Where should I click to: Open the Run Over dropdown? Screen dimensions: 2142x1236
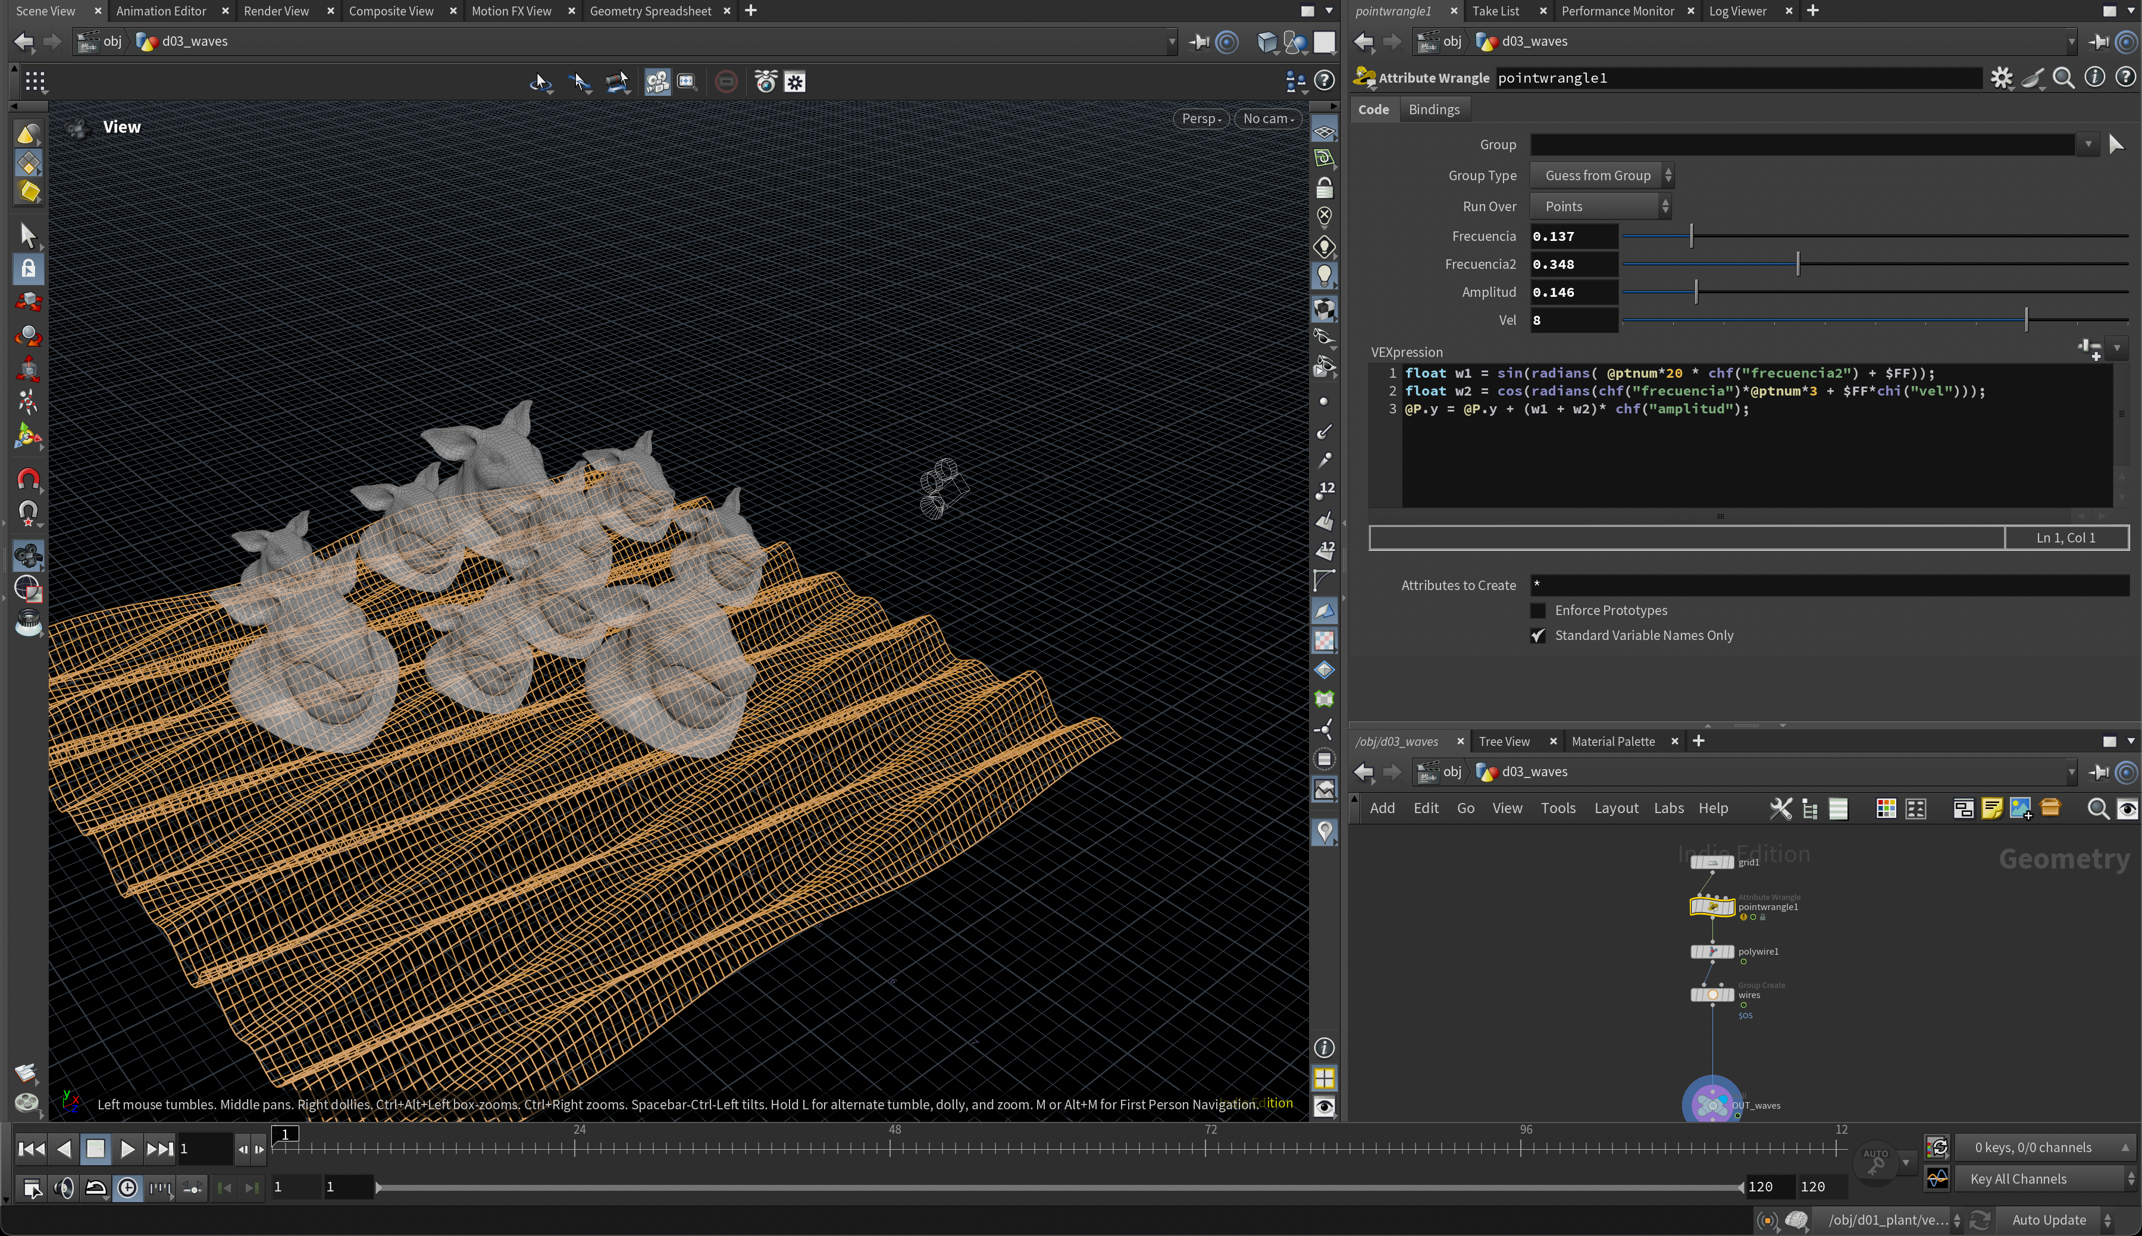[x=1601, y=206]
